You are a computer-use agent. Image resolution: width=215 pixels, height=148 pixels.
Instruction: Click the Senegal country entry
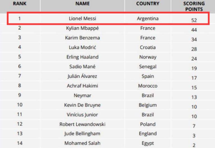[148, 67]
